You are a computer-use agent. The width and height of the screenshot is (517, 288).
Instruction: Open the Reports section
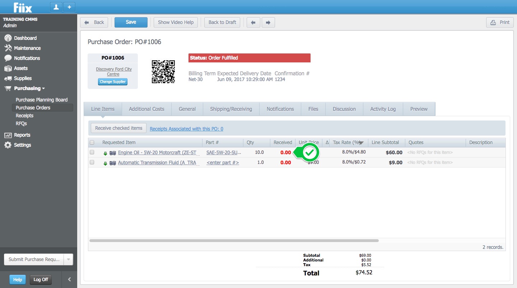22,135
